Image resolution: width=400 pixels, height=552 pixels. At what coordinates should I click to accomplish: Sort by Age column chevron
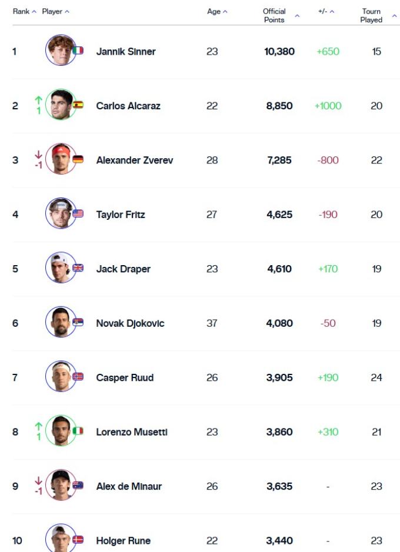[225, 12]
